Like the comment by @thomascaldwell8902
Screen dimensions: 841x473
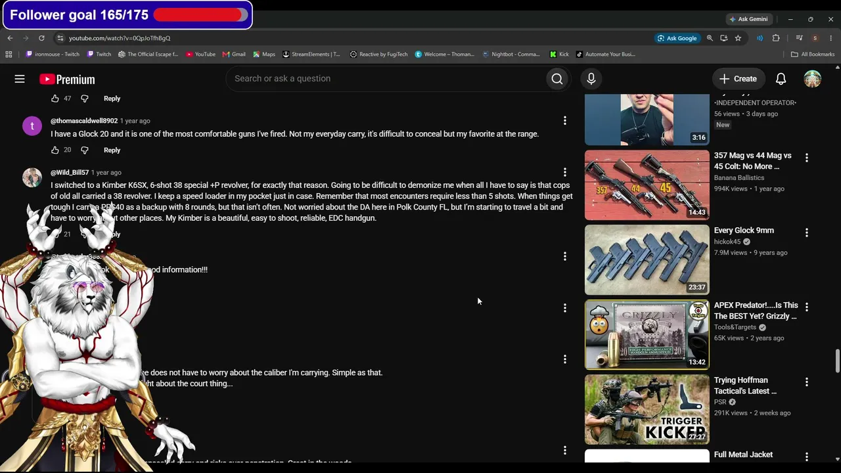tap(55, 150)
